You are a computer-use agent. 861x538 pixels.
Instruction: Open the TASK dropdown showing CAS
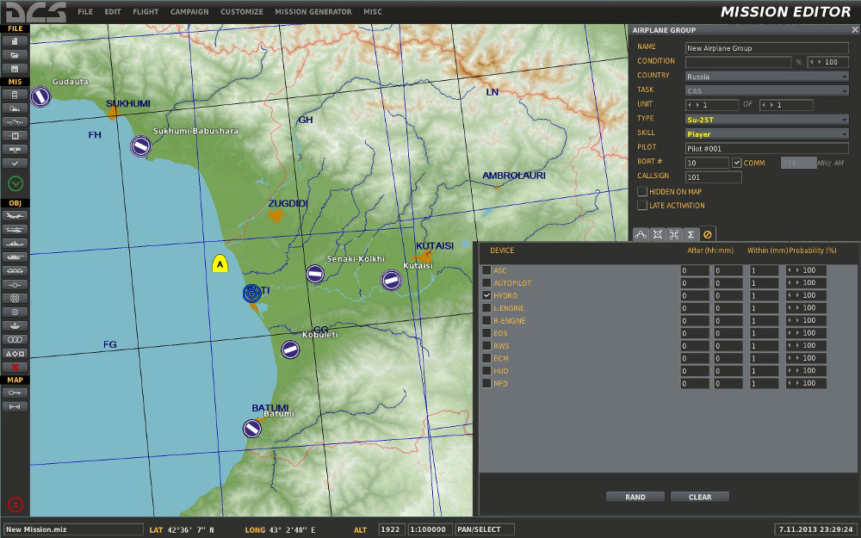point(766,91)
